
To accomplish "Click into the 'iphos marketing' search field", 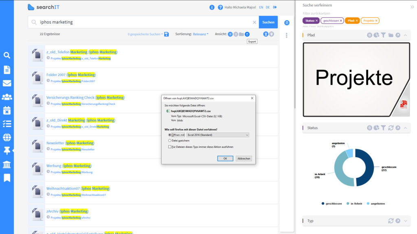I will click(x=144, y=22).
